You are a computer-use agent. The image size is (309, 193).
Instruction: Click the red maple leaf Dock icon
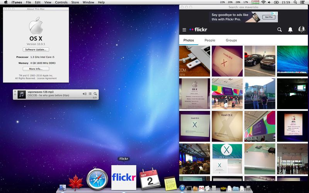coord(76,183)
